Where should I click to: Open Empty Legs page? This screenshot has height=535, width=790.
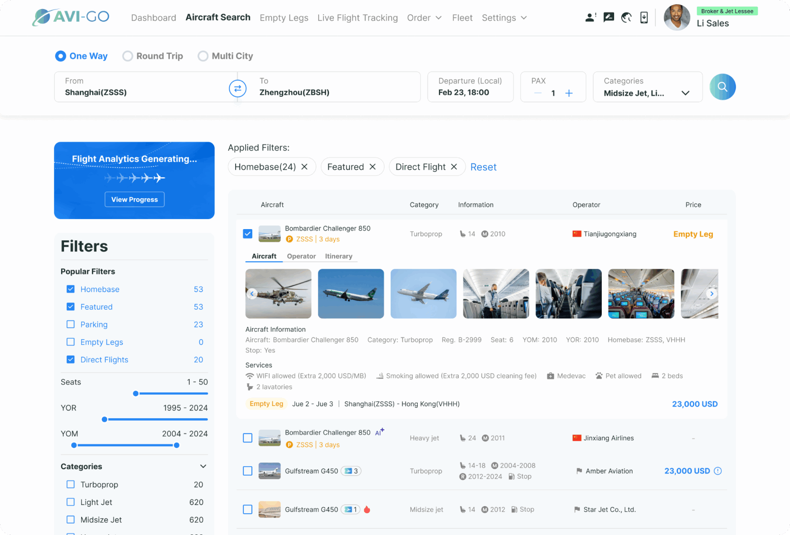(284, 18)
